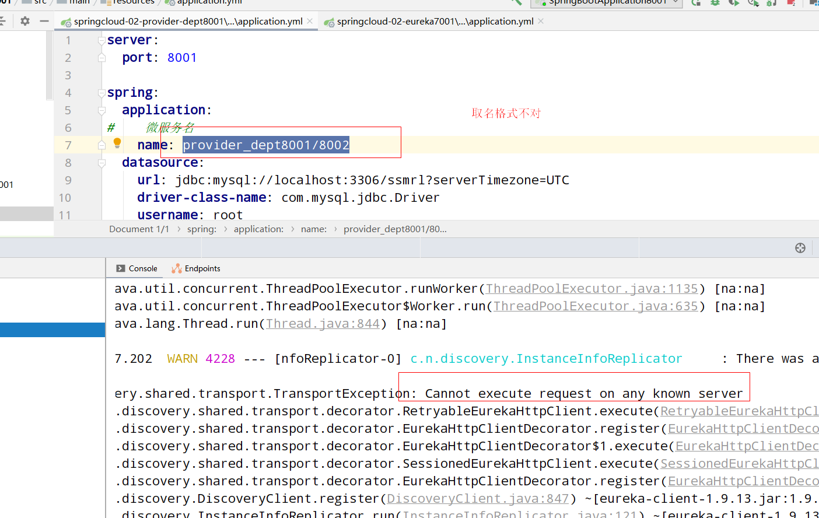Open ThreadPoolExecutor.java:635 stack trace link
This screenshot has width=819, height=518.
tap(596, 306)
